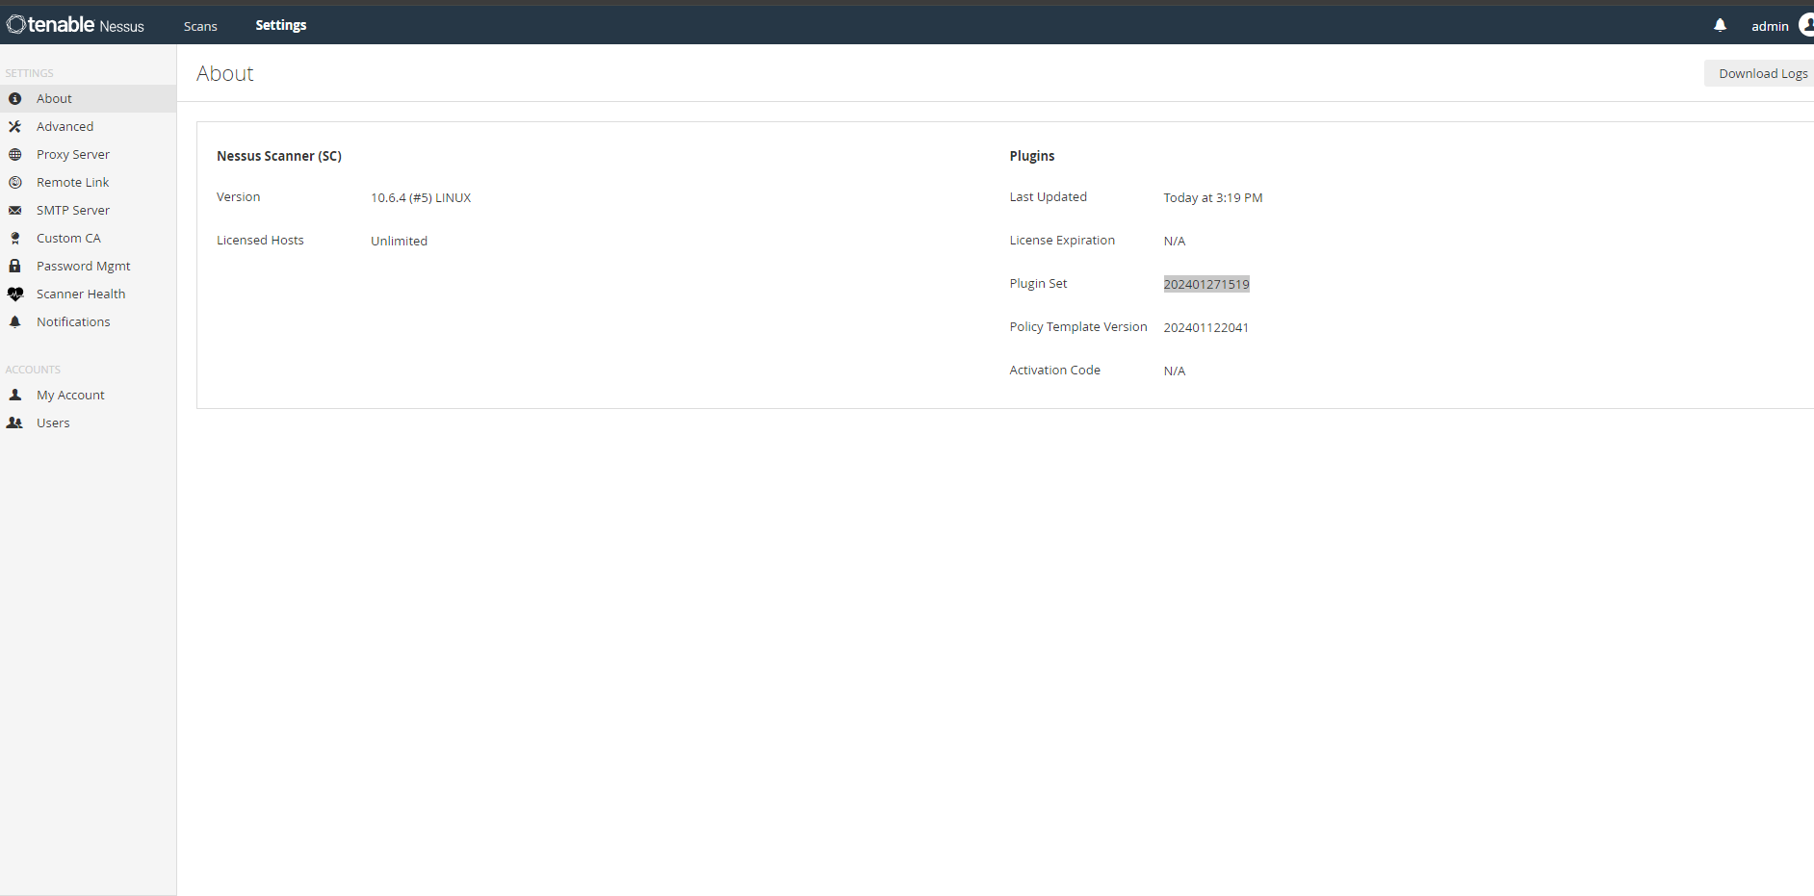Click the My Account person icon

point(15,395)
